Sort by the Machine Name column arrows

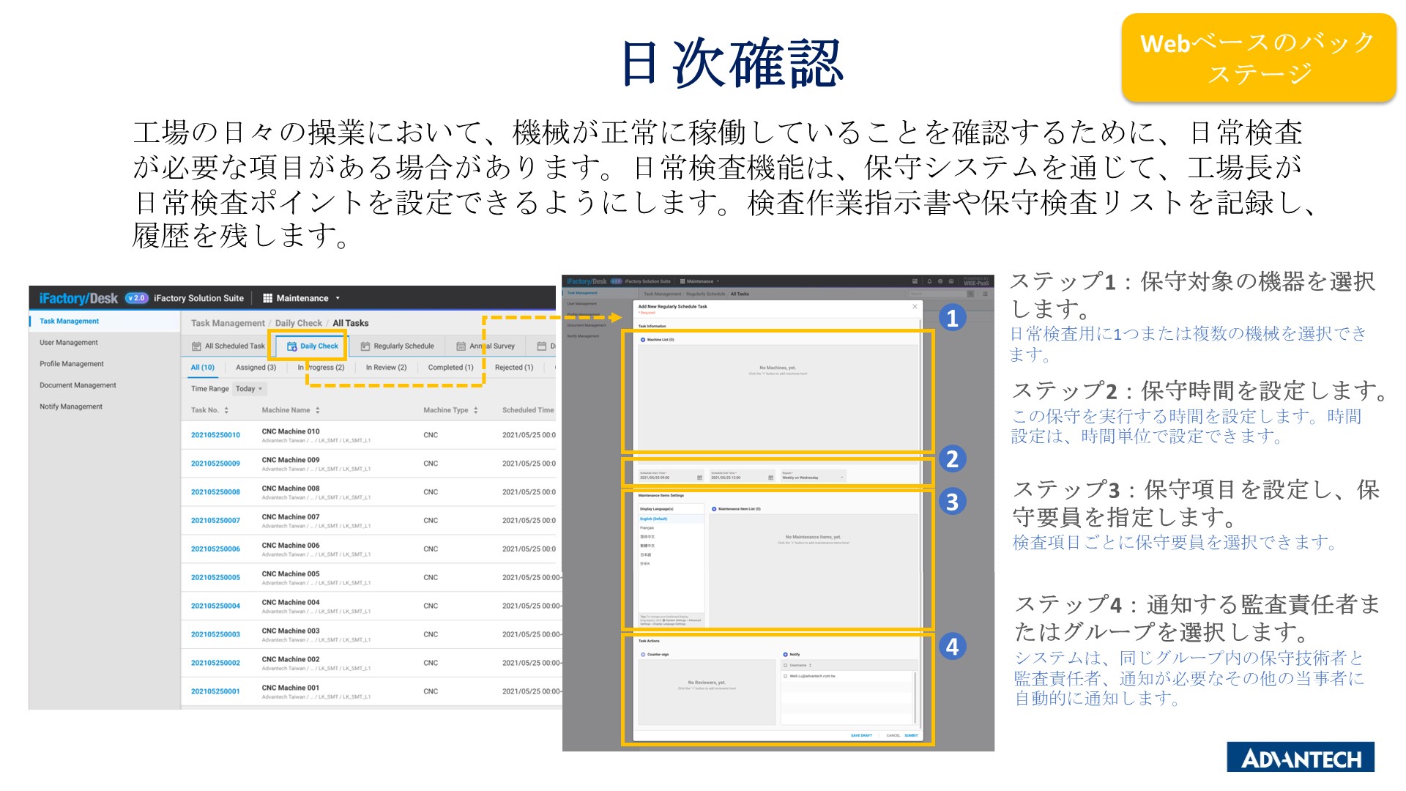[x=318, y=410]
